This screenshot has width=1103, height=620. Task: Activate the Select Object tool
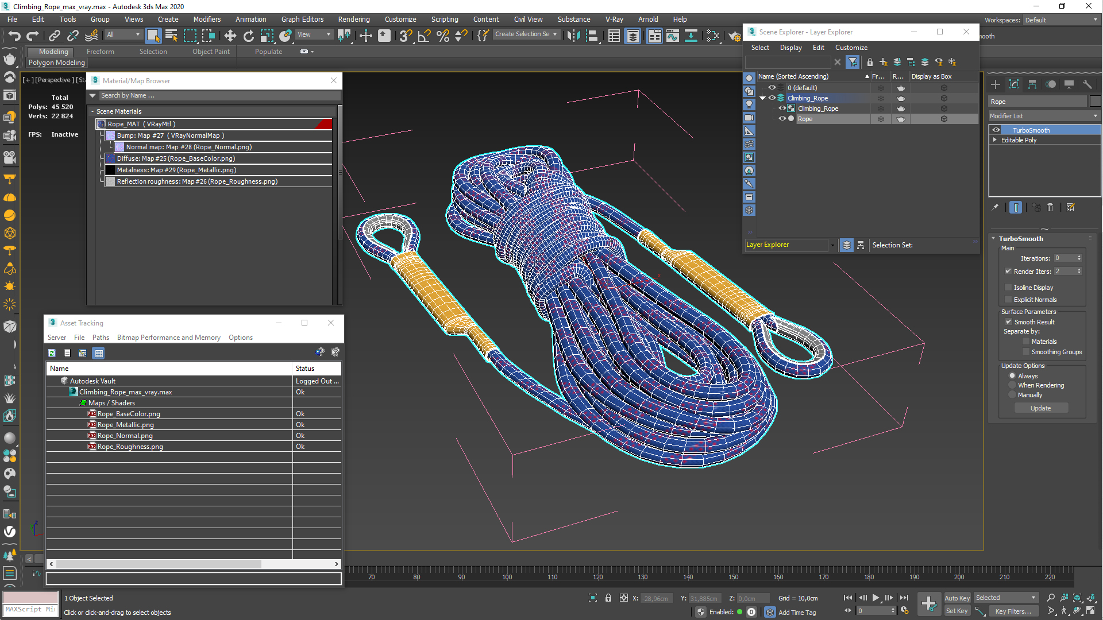coord(153,36)
